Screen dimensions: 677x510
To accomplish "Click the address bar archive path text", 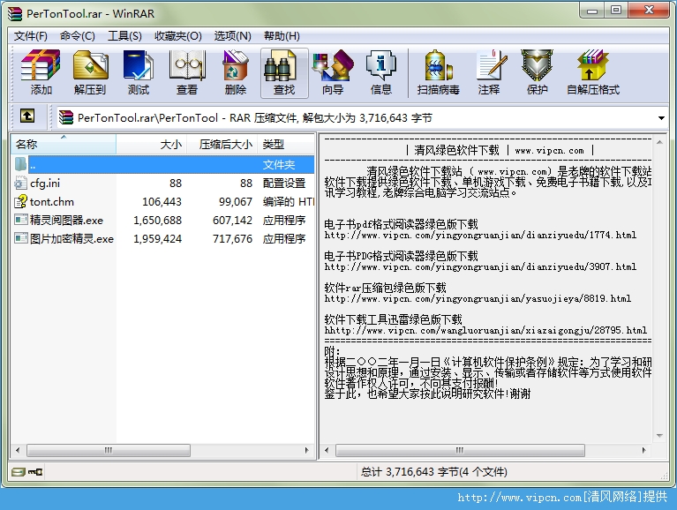I will [255, 117].
